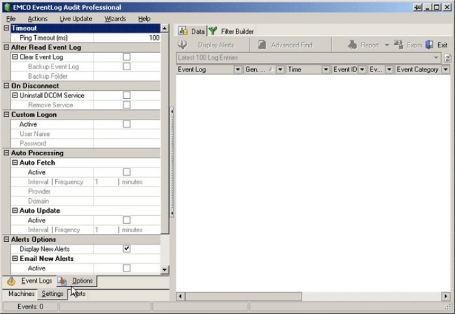The height and width of the screenshot is (314, 455).
Task: Click the settings panel scroll up arrow
Action: 164,28
